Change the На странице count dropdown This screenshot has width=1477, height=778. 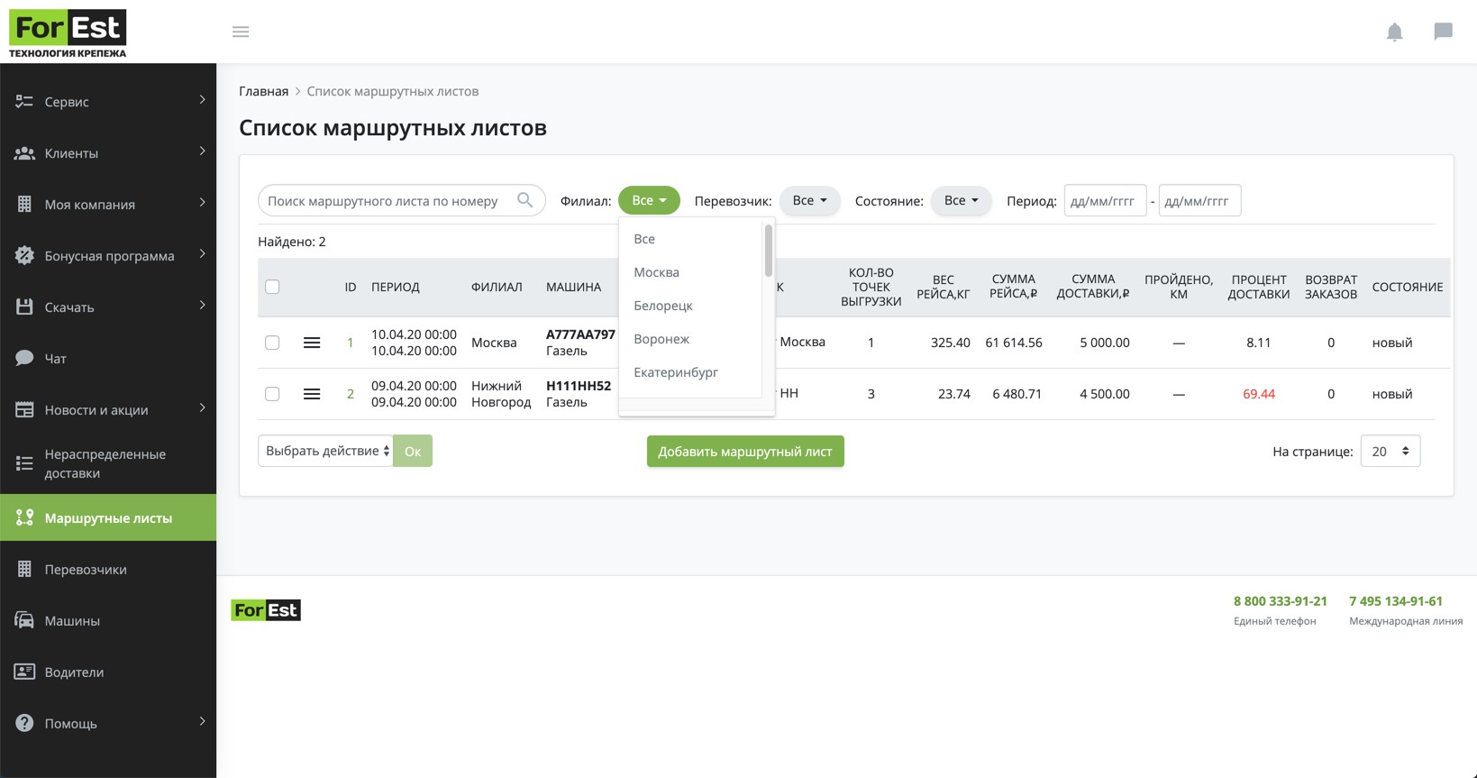1390,451
